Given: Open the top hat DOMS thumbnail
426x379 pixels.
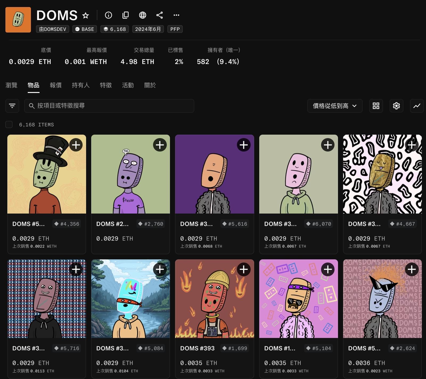Looking at the screenshot, I should coord(47,174).
